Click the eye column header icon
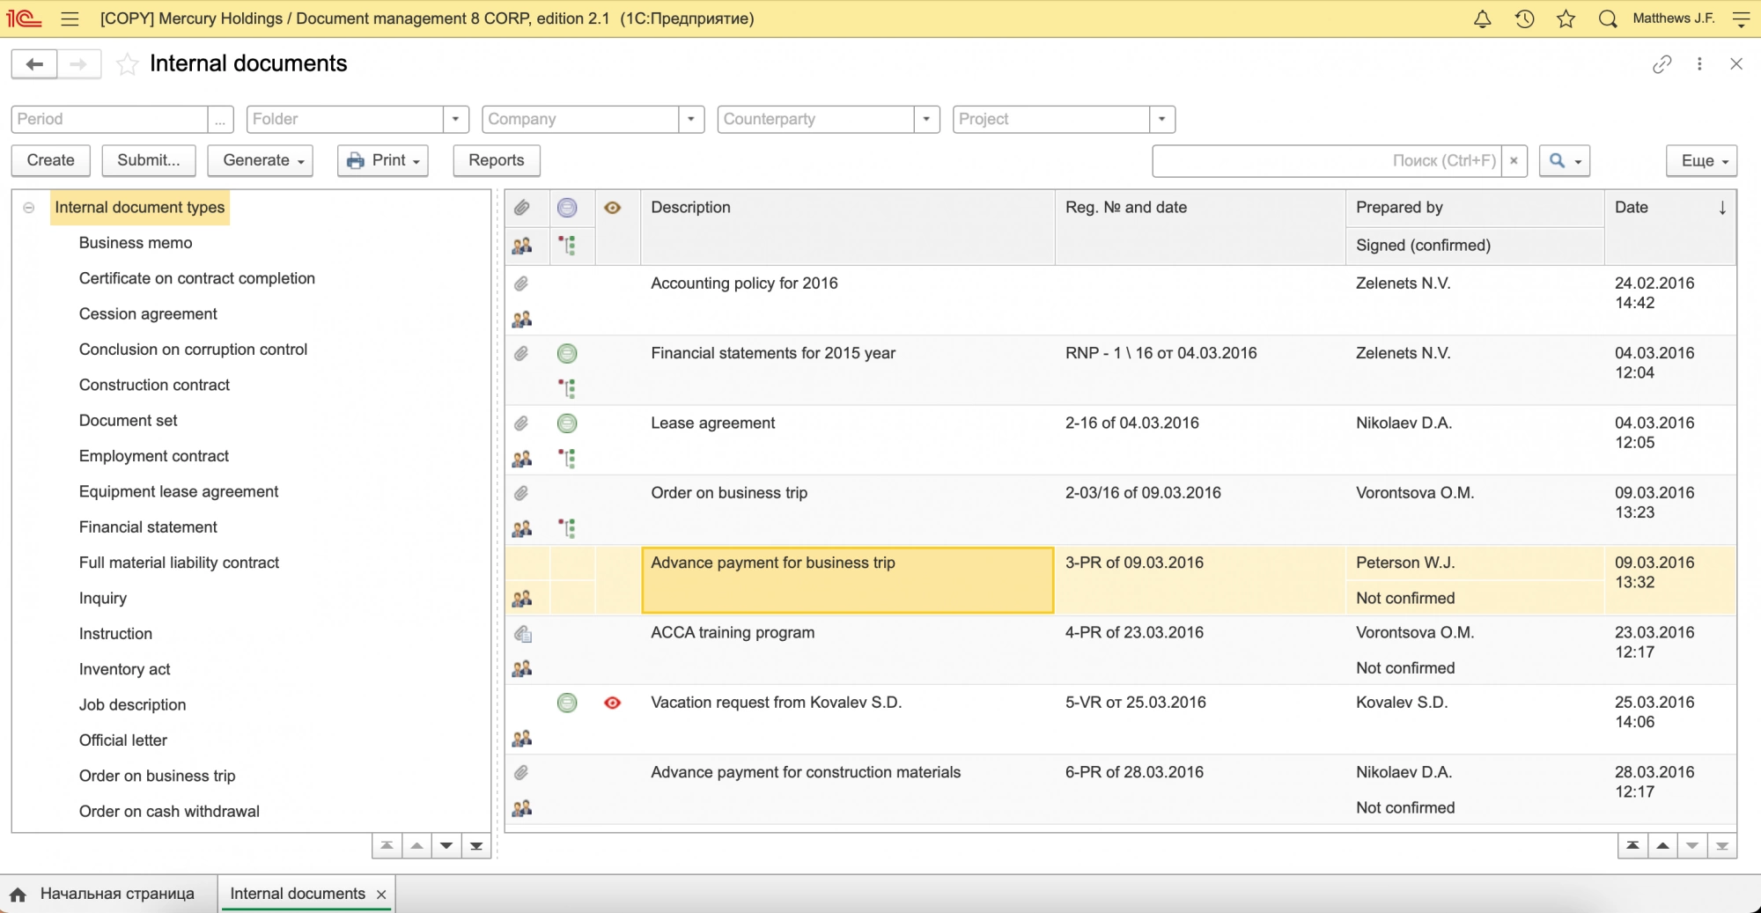Screen dimensions: 1761x913 click(613, 208)
